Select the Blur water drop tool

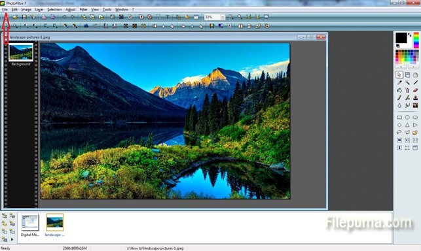(x=399, y=105)
